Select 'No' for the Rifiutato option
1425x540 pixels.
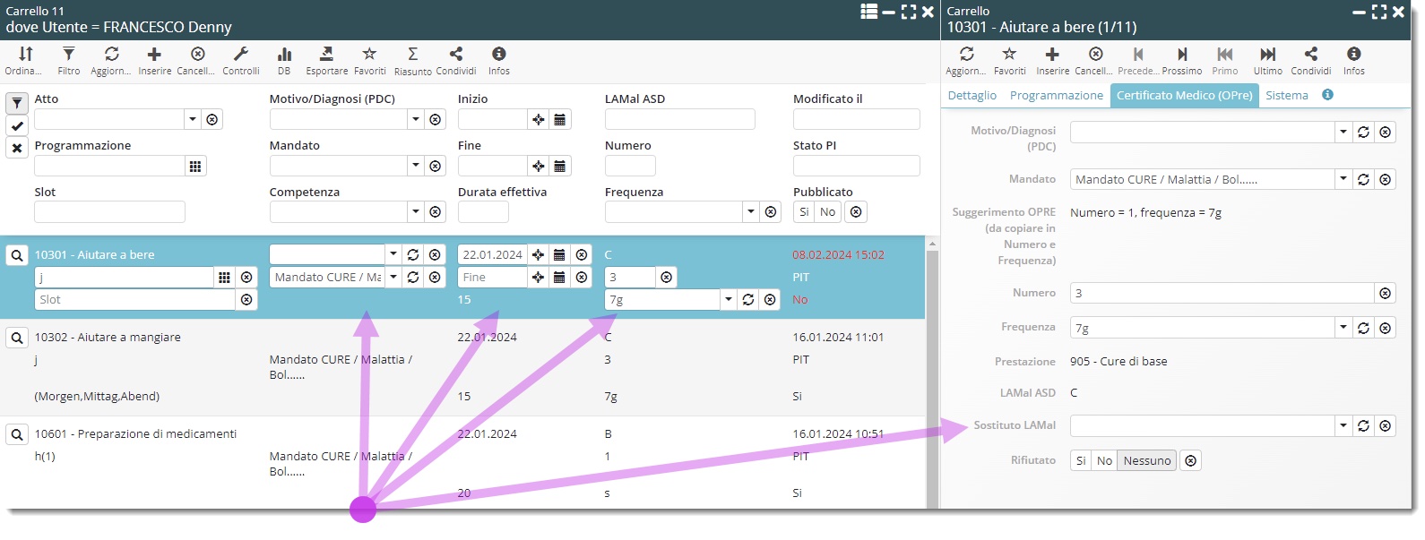[1104, 461]
